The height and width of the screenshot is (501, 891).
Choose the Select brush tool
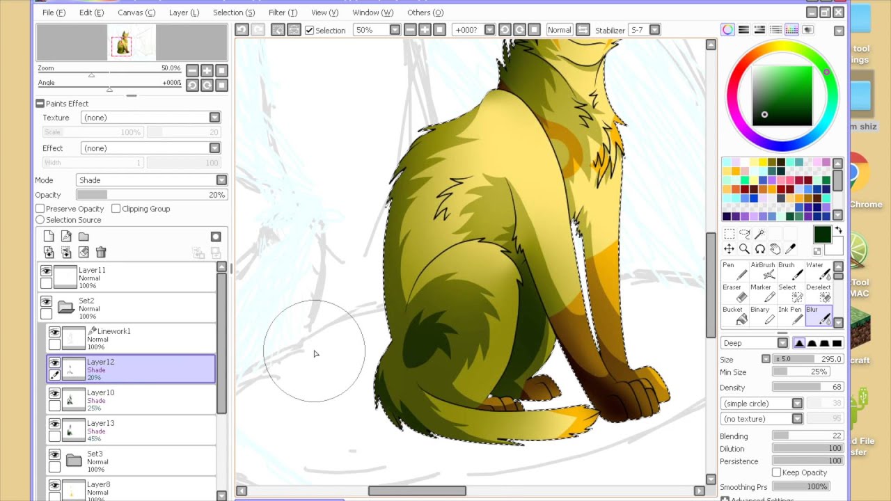(x=790, y=294)
